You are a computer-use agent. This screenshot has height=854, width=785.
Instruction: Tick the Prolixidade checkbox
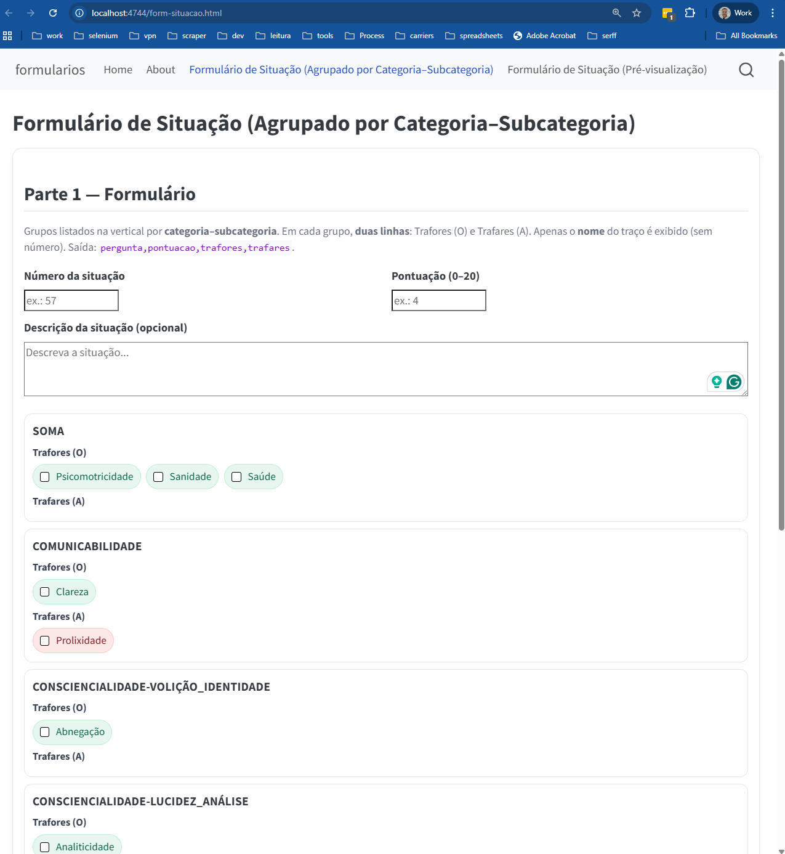tap(45, 641)
